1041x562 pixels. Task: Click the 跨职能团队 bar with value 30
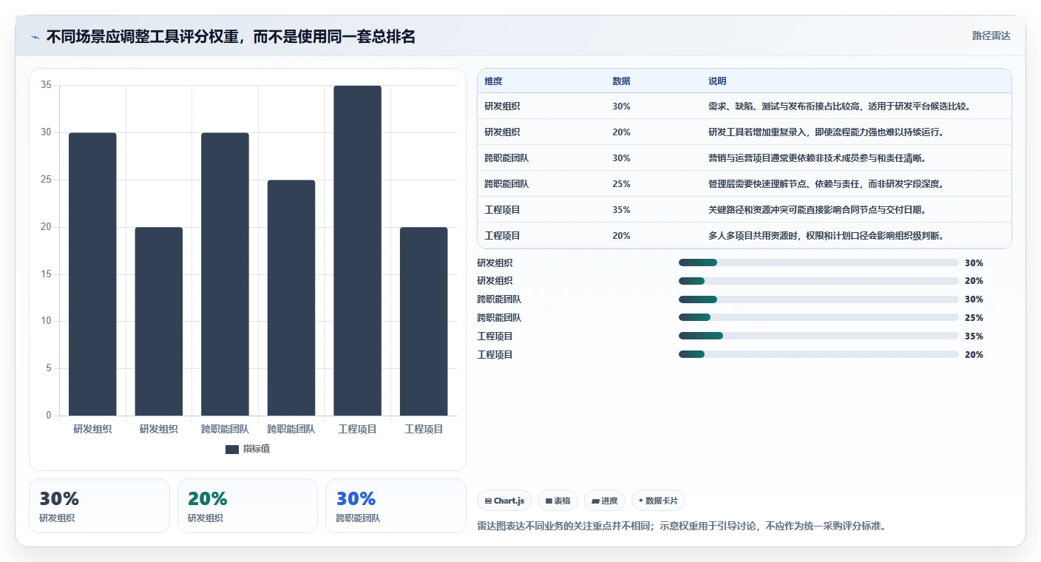coord(225,274)
